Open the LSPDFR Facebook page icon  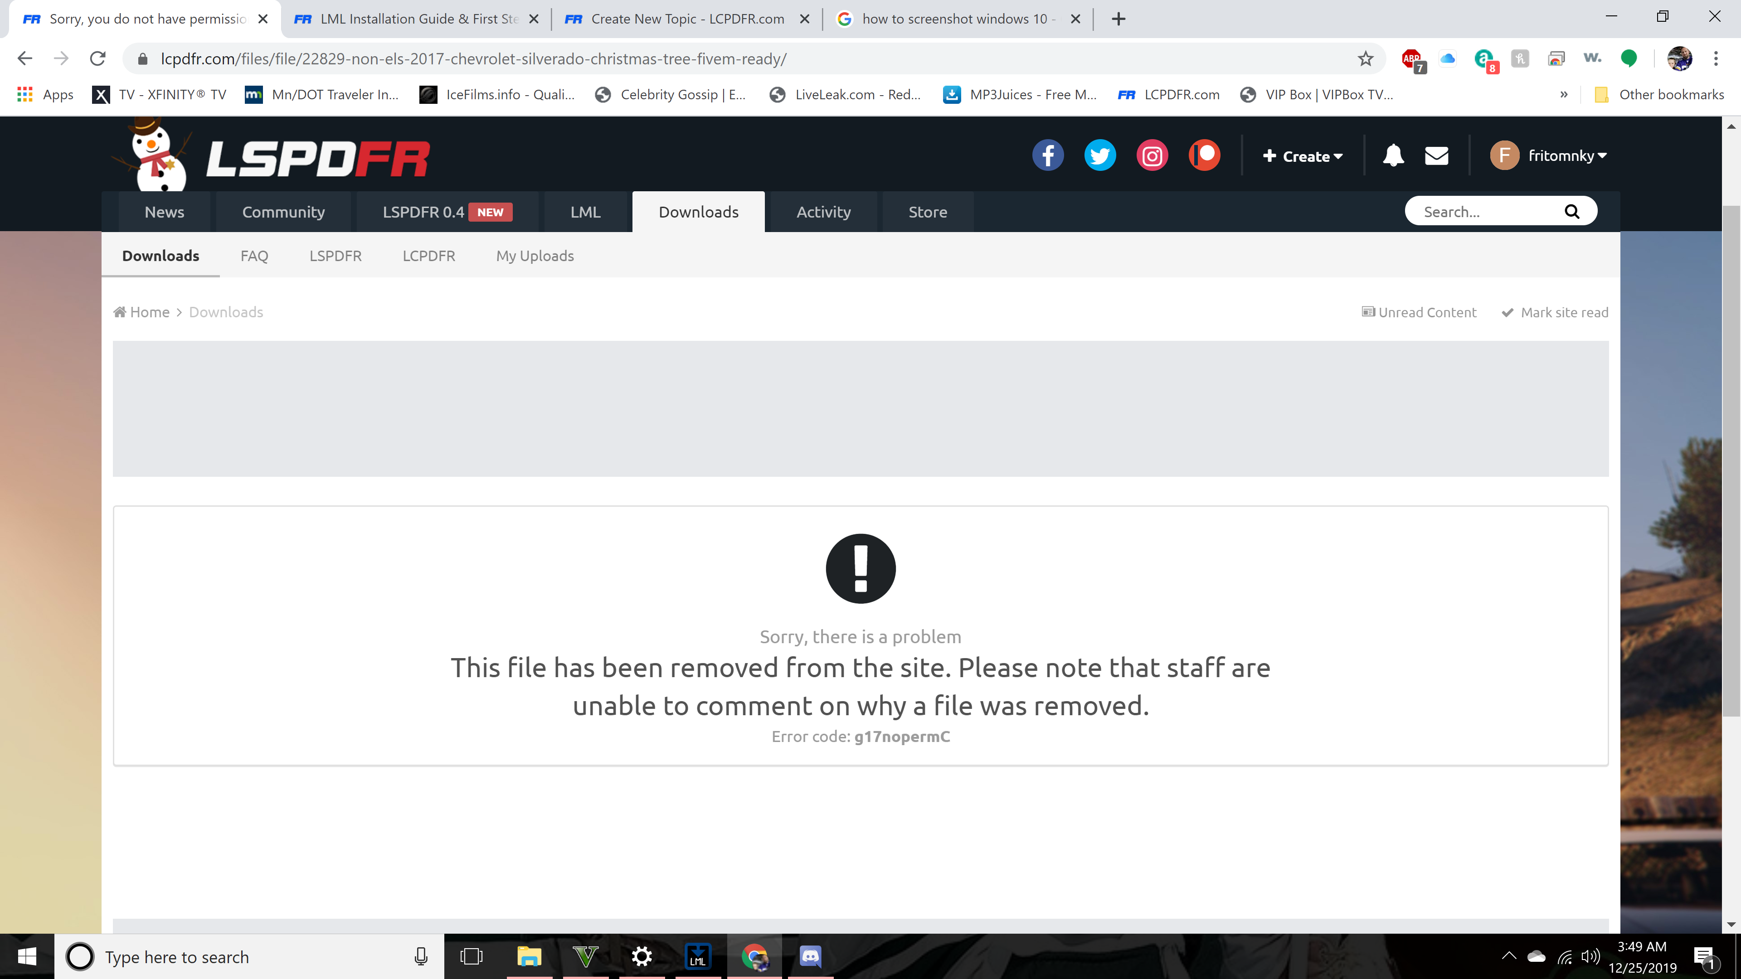coord(1048,155)
